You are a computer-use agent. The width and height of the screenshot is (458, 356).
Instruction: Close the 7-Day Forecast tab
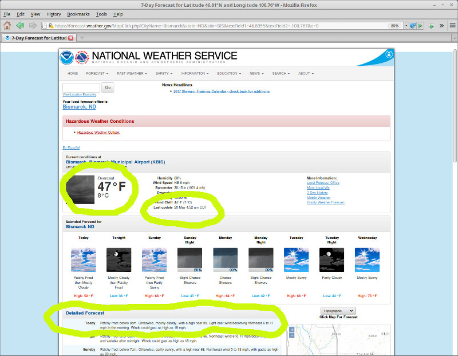coord(70,38)
